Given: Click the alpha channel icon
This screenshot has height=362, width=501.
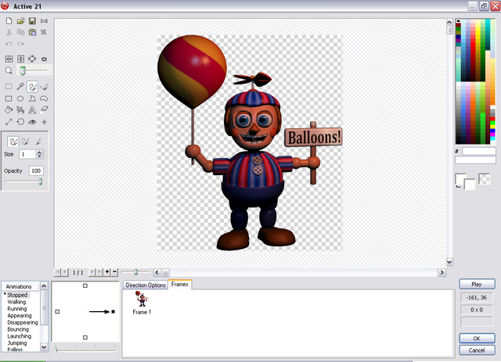Looking at the screenshot, I should [x=44, y=59].
